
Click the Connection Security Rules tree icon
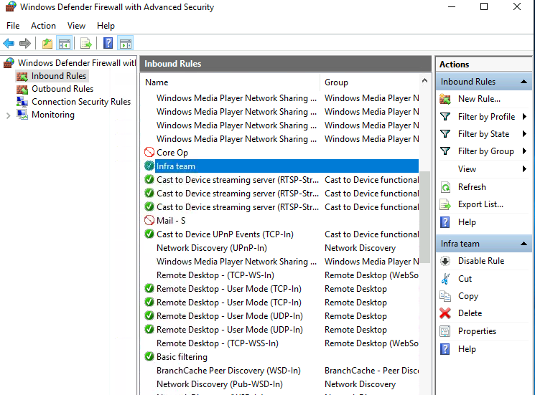tap(22, 102)
